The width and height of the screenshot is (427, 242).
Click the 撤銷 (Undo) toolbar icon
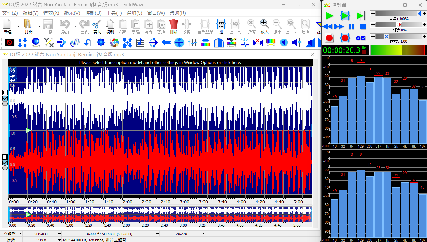pos(65,24)
